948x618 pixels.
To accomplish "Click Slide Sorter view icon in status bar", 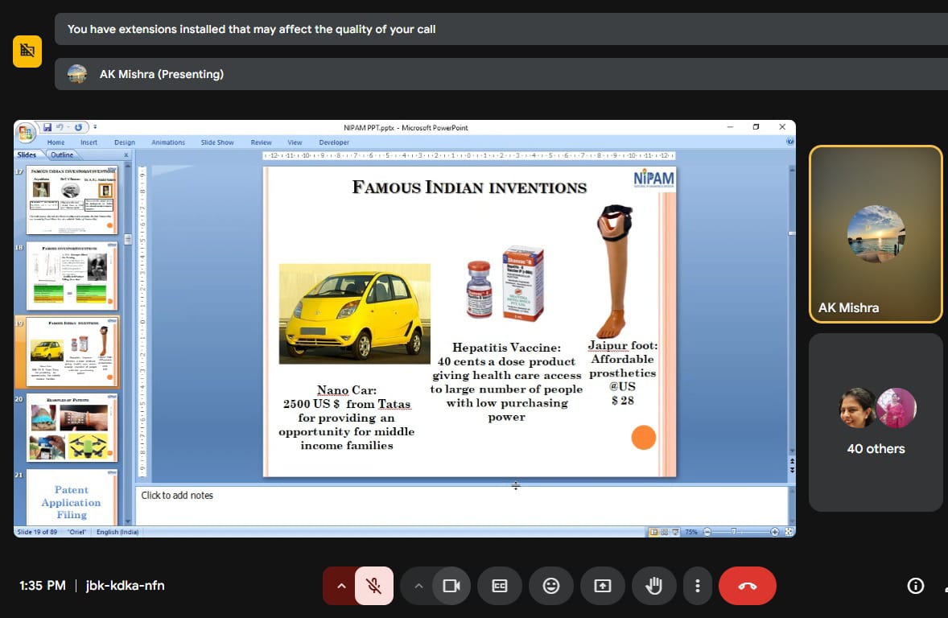I will click(x=665, y=532).
